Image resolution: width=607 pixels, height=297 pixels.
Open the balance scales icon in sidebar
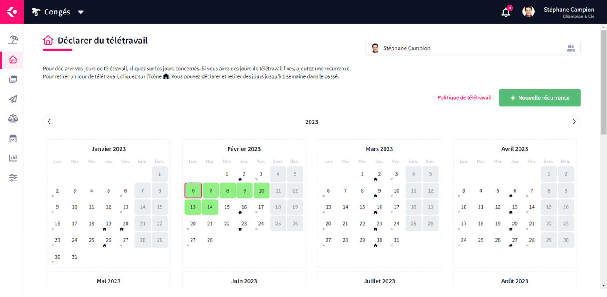coord(13,118)
